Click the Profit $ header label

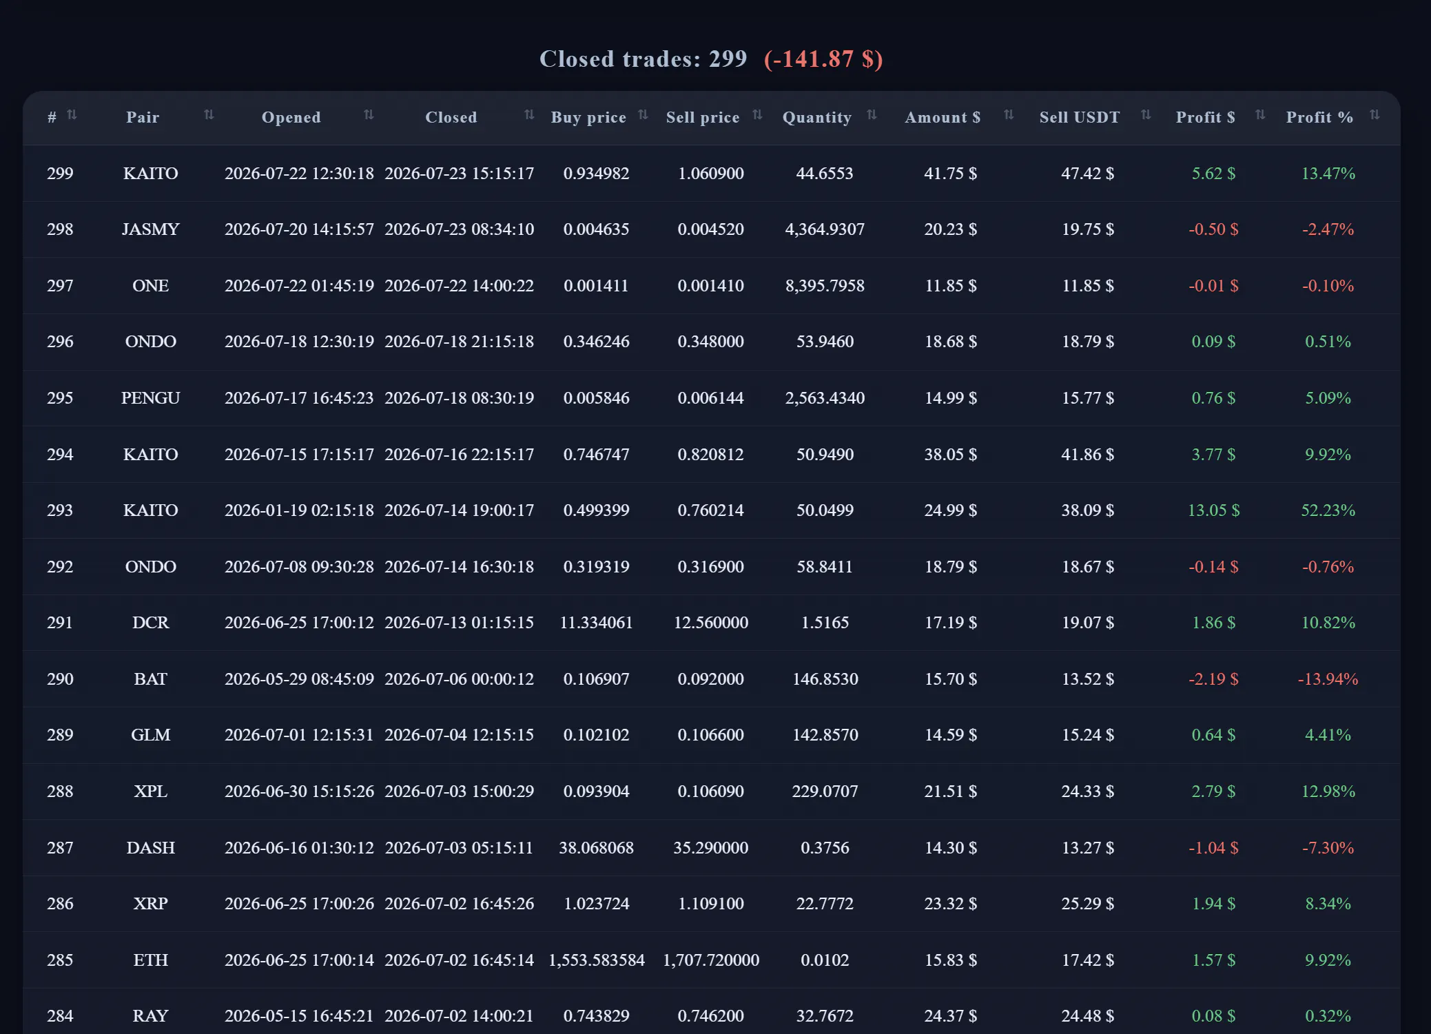[1205, 117]
